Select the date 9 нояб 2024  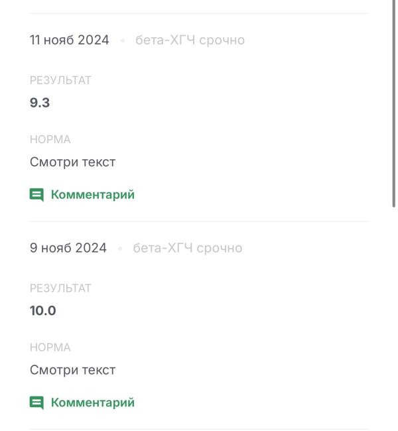tap(68, 248)
